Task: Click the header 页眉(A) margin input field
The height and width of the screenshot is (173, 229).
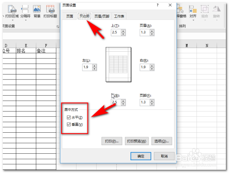Action: click(145, 32)
